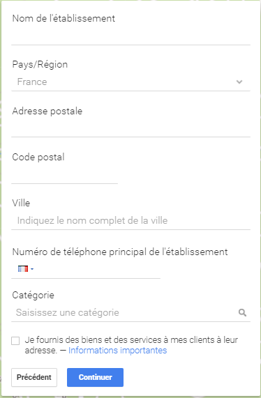This screenshot has width=261, height=398.
Task: Click the 'Pays/Région' label text
Action: point(40,64)
